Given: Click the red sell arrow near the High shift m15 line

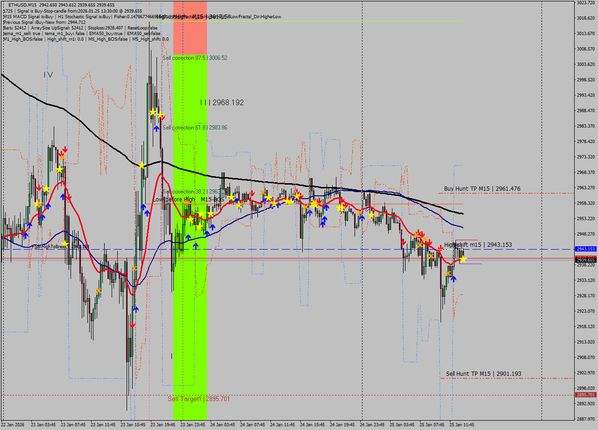Looking at the screenshot, I should click(x=441, y=248).
